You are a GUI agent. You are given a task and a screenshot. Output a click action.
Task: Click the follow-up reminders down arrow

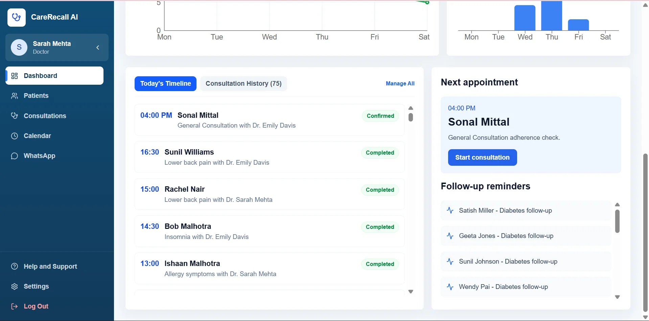point(617,297)
